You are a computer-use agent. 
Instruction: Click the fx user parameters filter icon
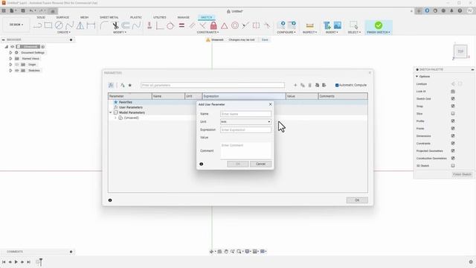[111, 86]
